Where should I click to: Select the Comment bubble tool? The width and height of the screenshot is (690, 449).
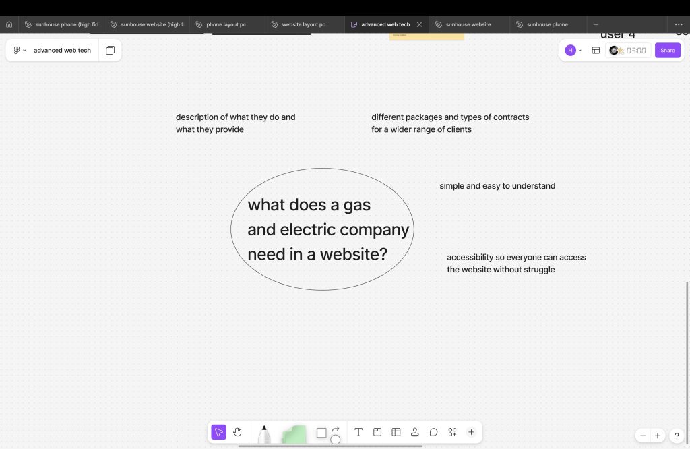point(434,432)
